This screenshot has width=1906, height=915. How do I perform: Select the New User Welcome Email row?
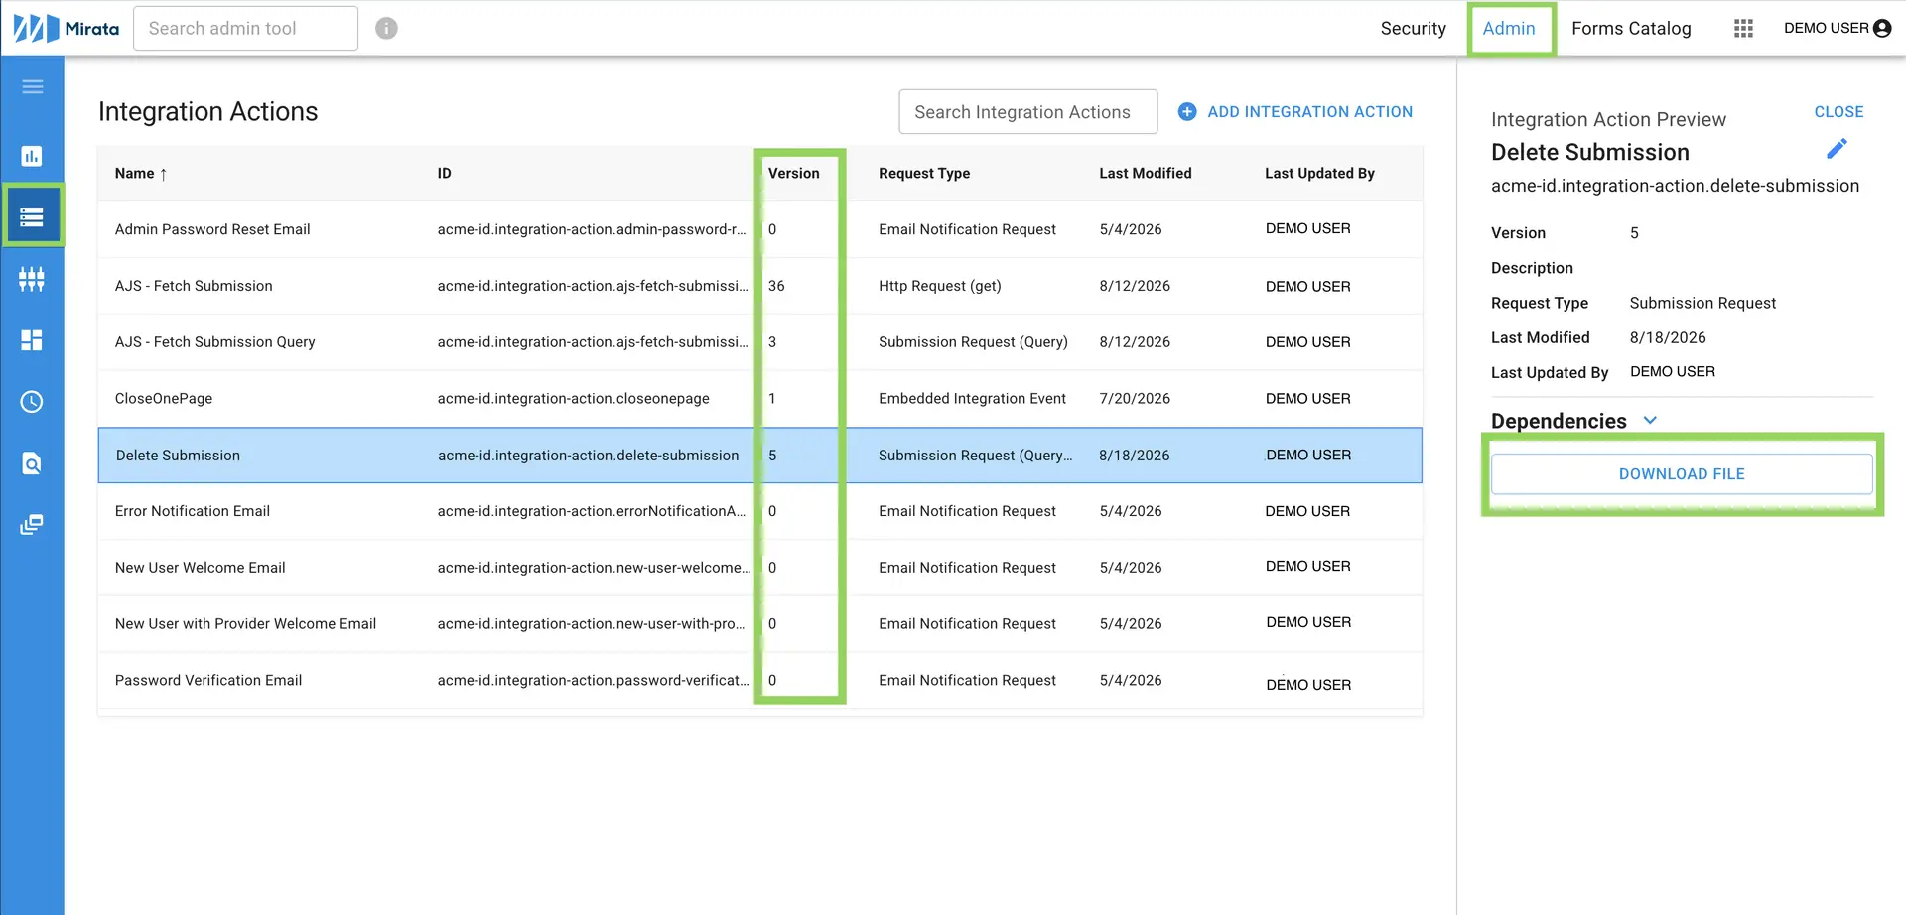759,568
